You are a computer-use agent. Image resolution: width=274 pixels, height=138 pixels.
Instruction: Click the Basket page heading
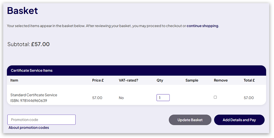point(23,11)
